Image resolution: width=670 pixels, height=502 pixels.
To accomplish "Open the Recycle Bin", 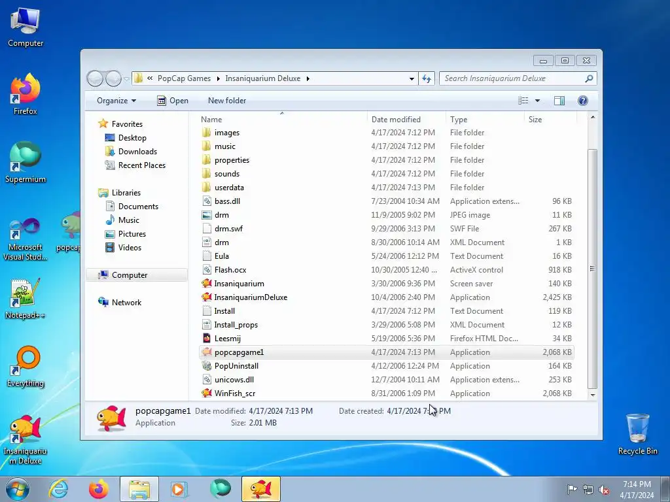I will (637, 434).
